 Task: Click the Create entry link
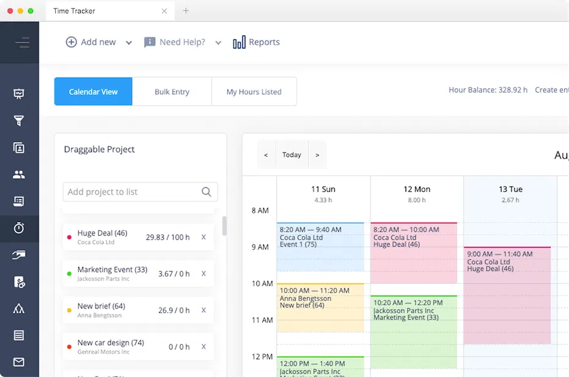coord(552,90)
